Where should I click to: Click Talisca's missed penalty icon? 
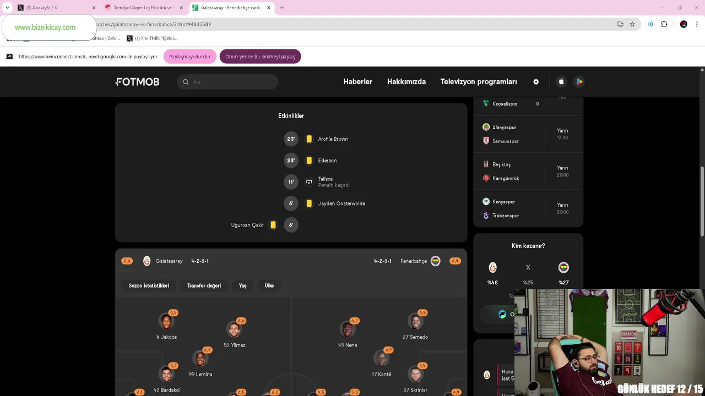click(x=309, y=182)
